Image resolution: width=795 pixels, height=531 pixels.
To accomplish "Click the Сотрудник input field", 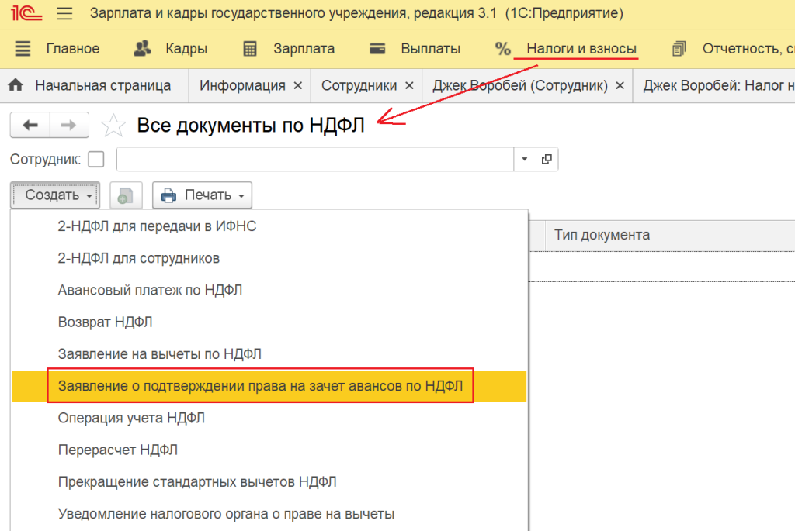I will 315,160.
